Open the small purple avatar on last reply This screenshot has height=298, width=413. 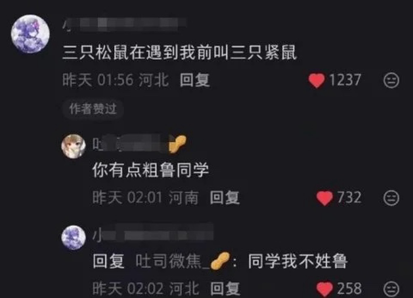pyautogui.click(x=73, y=237)
